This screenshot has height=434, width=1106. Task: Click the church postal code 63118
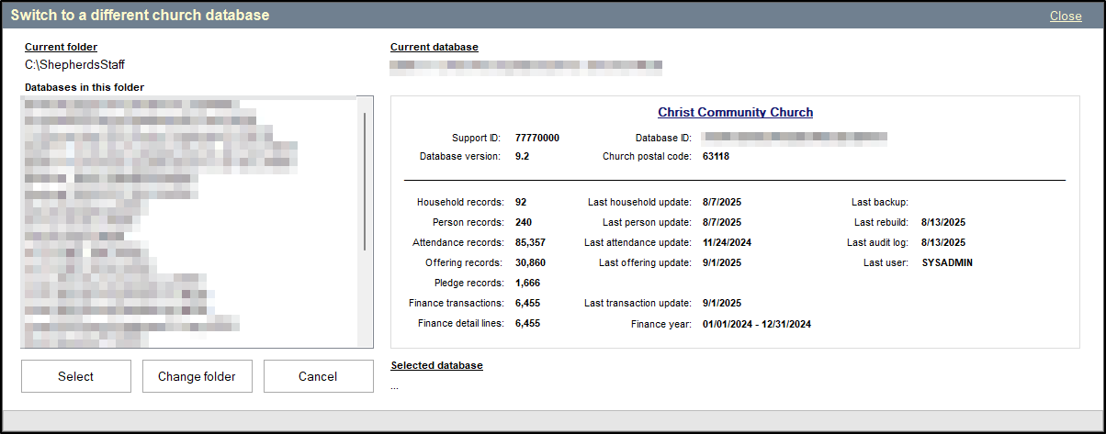coord(716,157)
